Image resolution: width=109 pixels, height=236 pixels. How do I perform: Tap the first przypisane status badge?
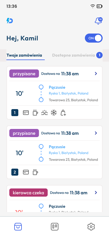coord(24,74)
